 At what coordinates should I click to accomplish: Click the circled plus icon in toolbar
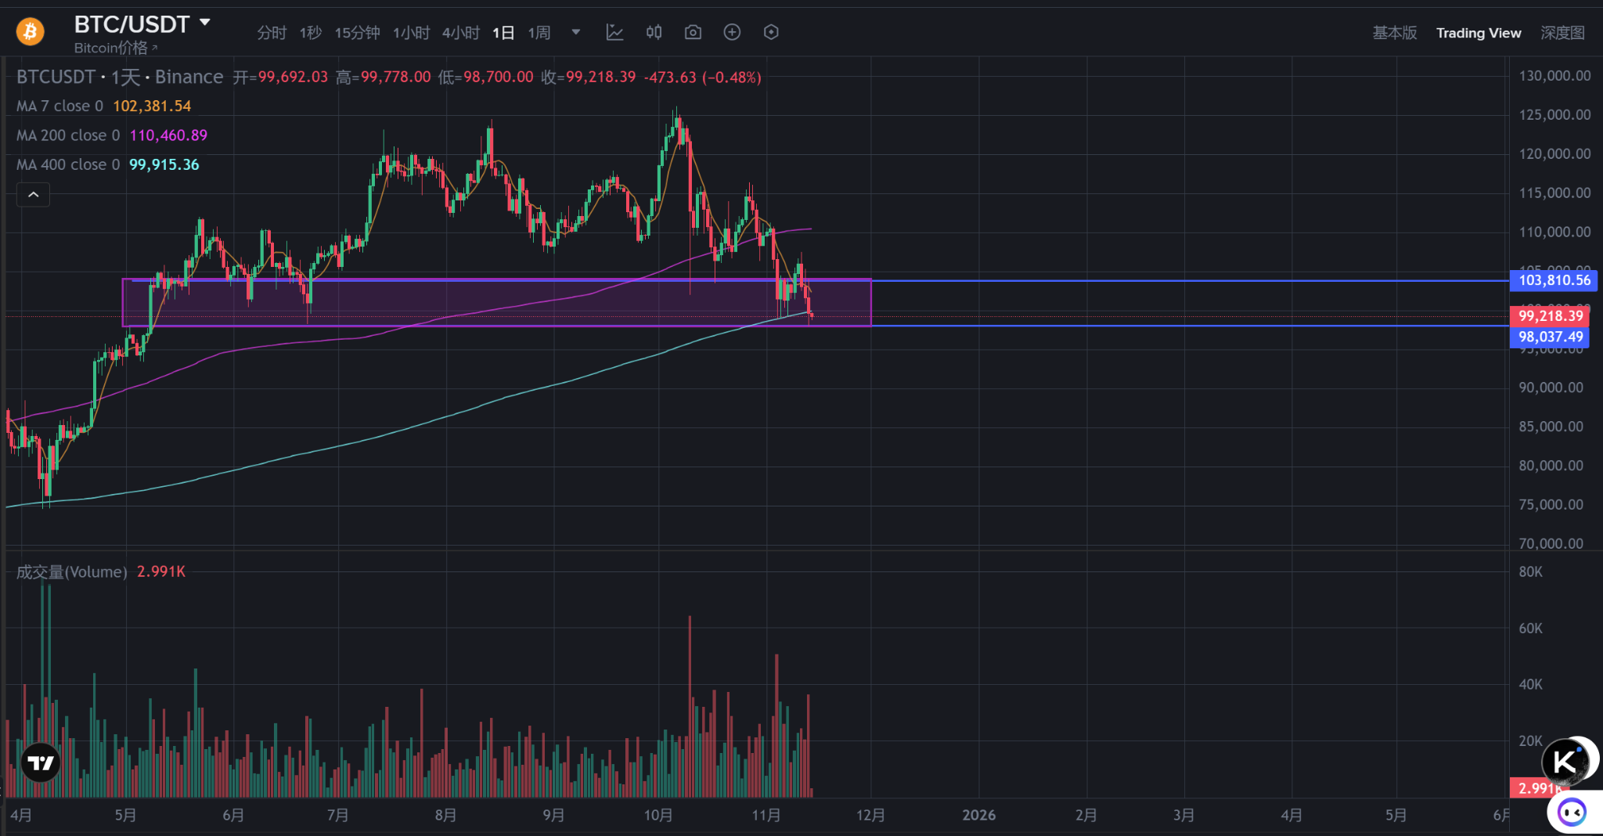tap(732, 32)
